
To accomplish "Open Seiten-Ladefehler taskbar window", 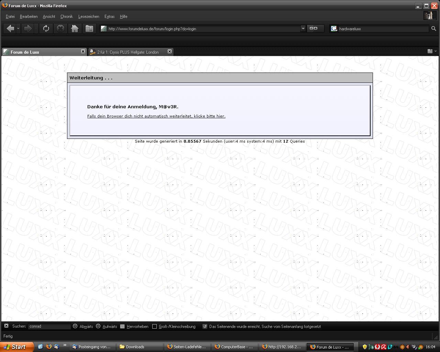I will 187,347.
